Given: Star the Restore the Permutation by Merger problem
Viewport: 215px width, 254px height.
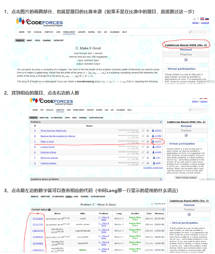Looking at the screenshot, I should [x=148, y=136].
